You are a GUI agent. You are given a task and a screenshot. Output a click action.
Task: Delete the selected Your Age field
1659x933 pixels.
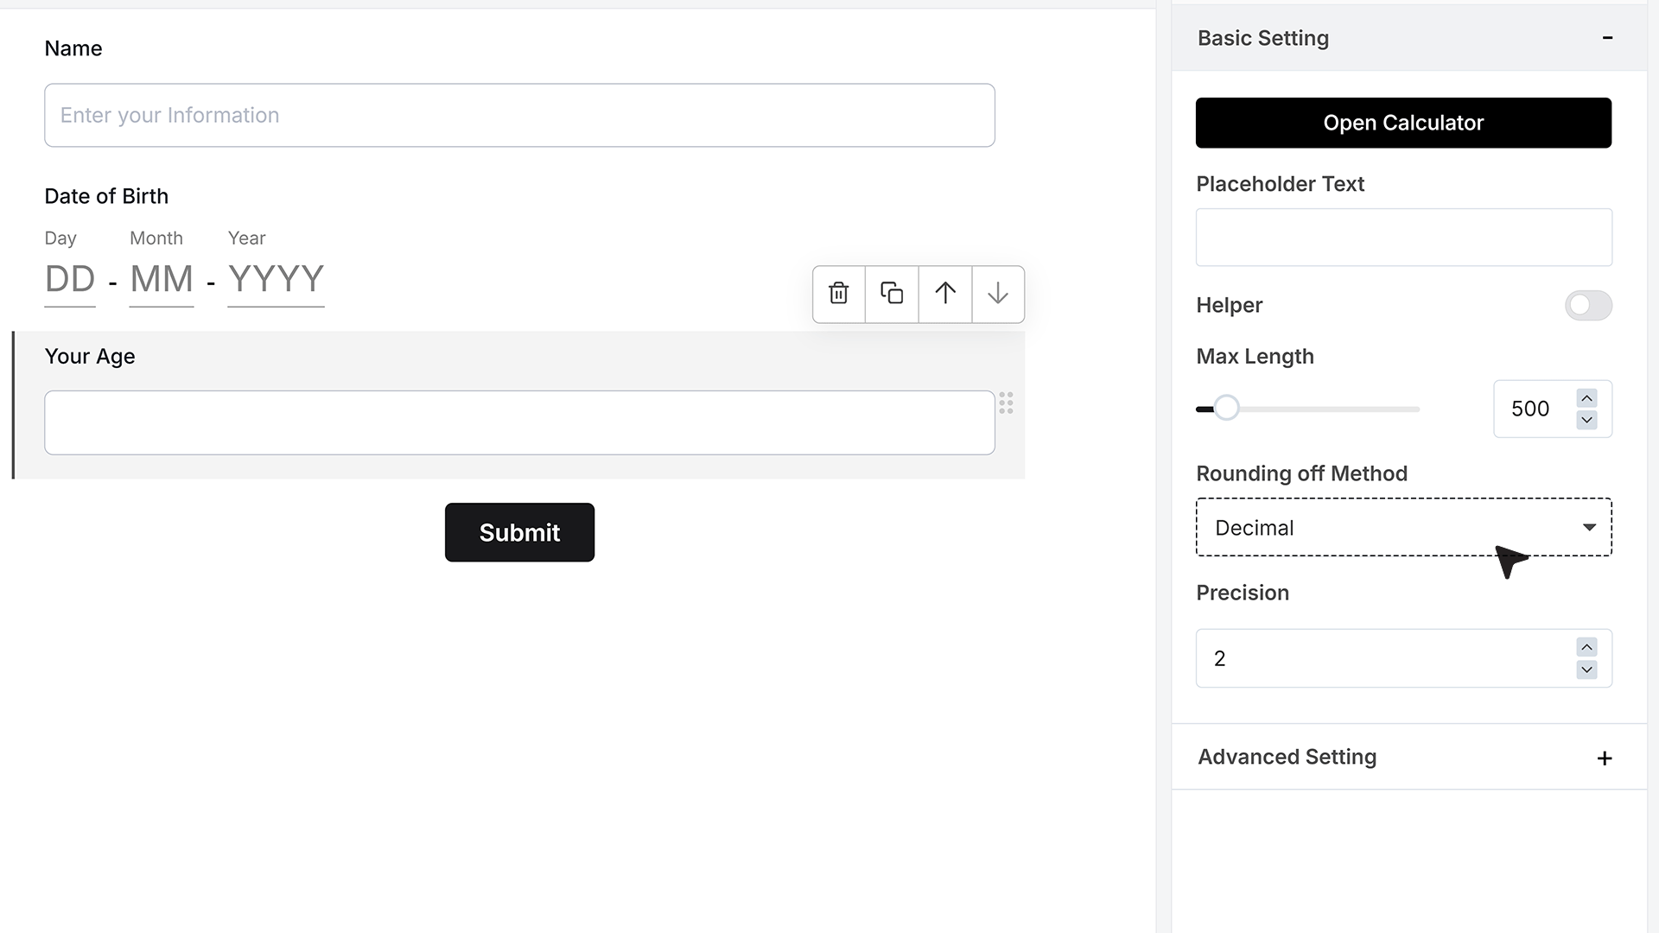click(x=838, y=294)
